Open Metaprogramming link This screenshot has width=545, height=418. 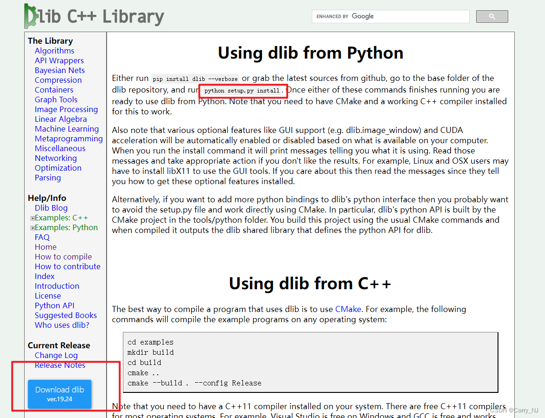point(69,139)
